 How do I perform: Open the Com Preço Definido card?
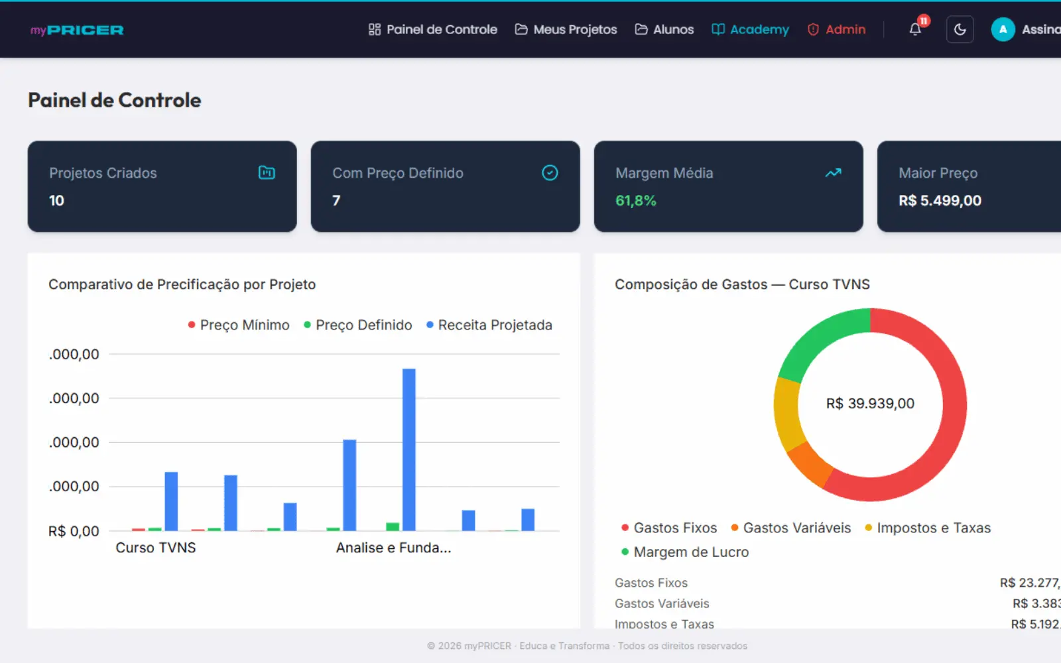coord(446,186)
